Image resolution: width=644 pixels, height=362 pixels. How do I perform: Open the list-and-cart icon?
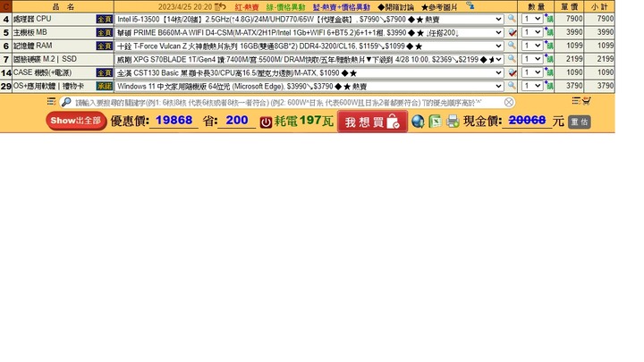point(581,100)
